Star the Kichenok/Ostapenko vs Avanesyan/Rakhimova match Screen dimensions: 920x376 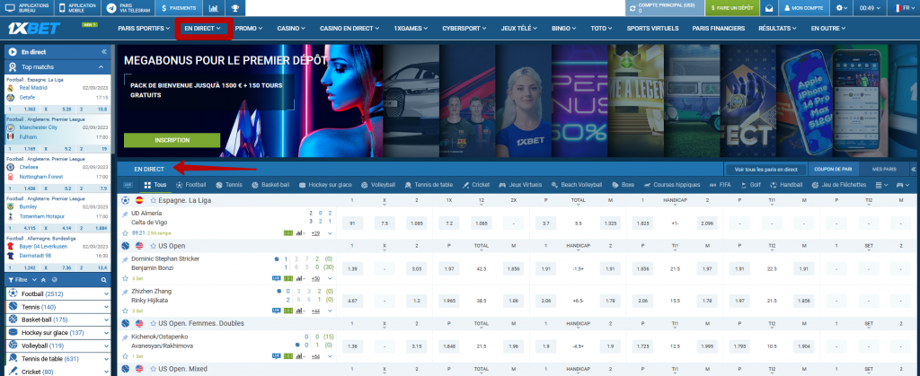125,355
